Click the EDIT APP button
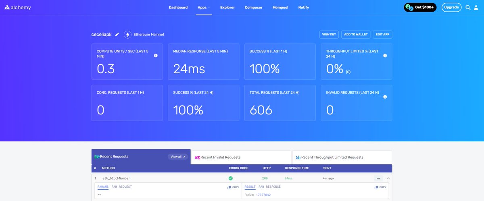 (382, 35)
